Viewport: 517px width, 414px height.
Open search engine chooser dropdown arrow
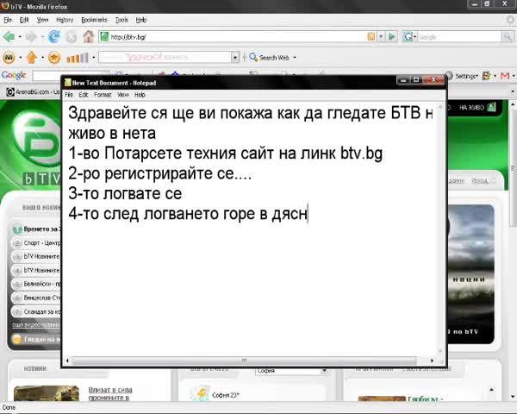(x=414, y=36)
